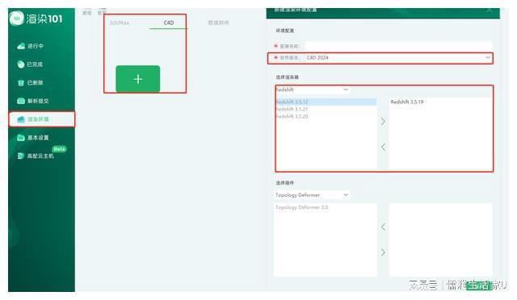Screen dimensions: 517x300
Task: Select Topology Deformer 2.0 in the plugin list
Action: pyautogui.click(x=301, y=207)
